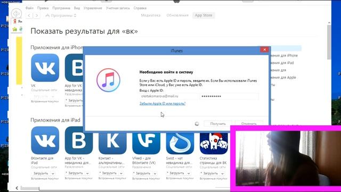Click Загрузить button for Swist
Viewport: 341px width, 192px height.
click(176, 173)
